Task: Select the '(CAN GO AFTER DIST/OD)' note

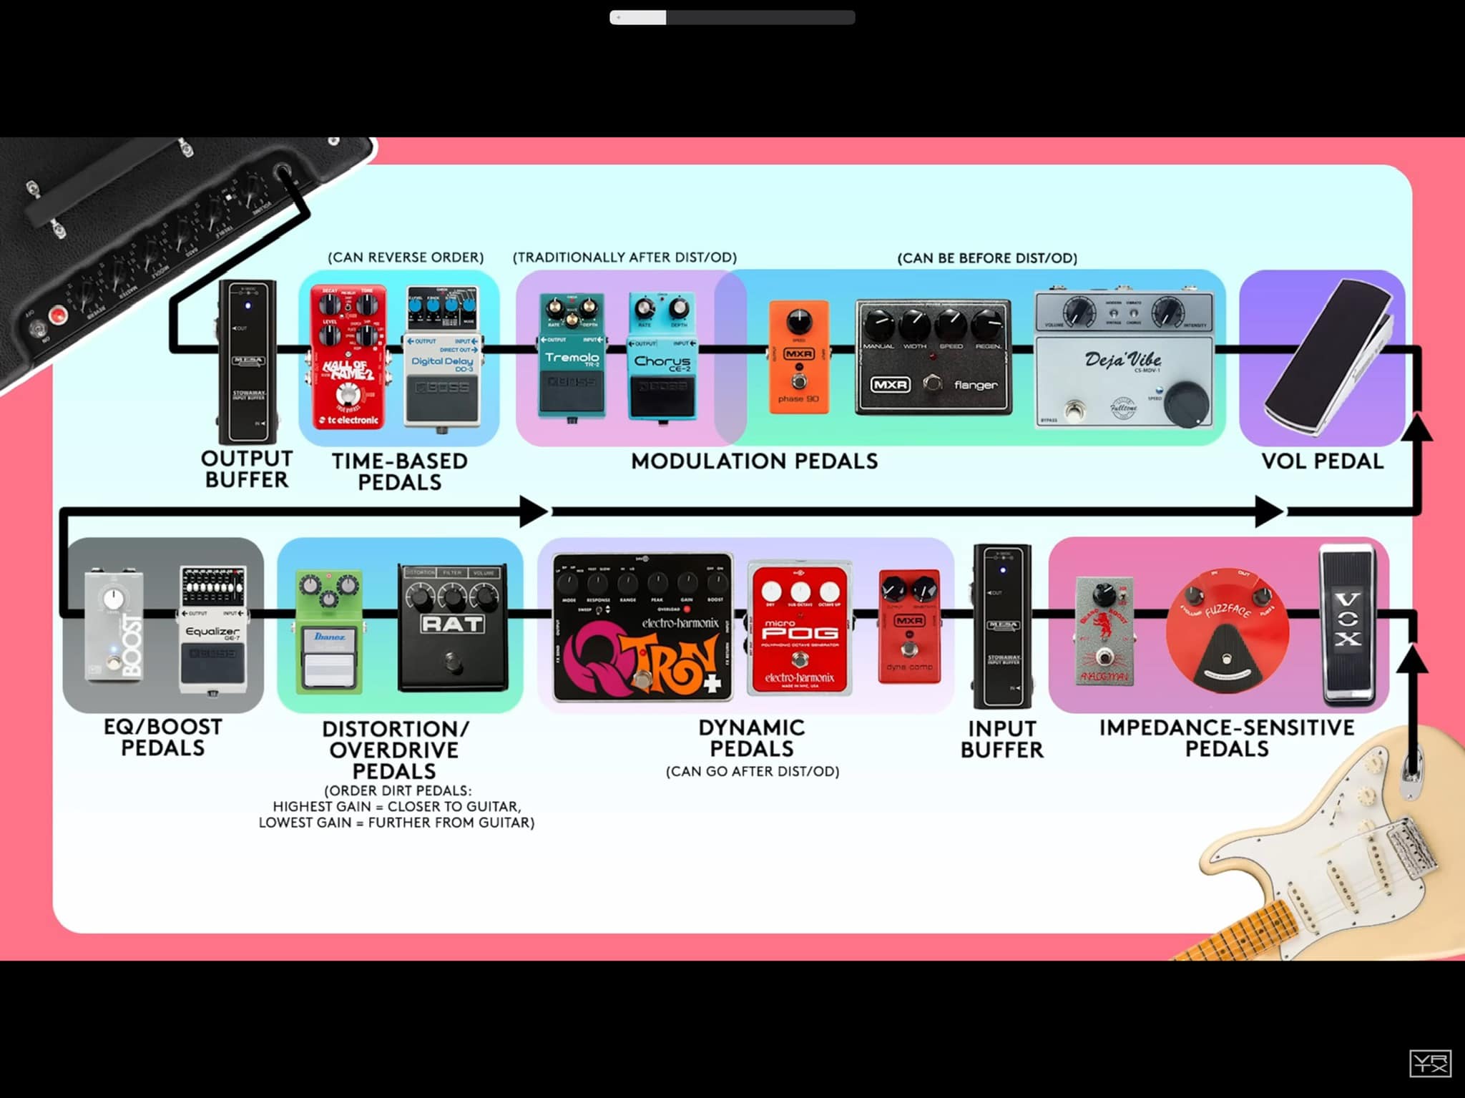Action: 753,772
